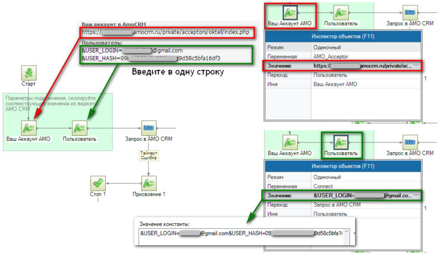Click the Инспектор объектов (F11) title above AMO_Acceptor

click(343, 36)
